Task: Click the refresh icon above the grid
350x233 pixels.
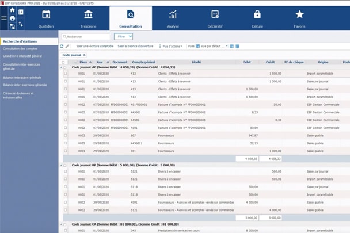Action: click(62, 46)
